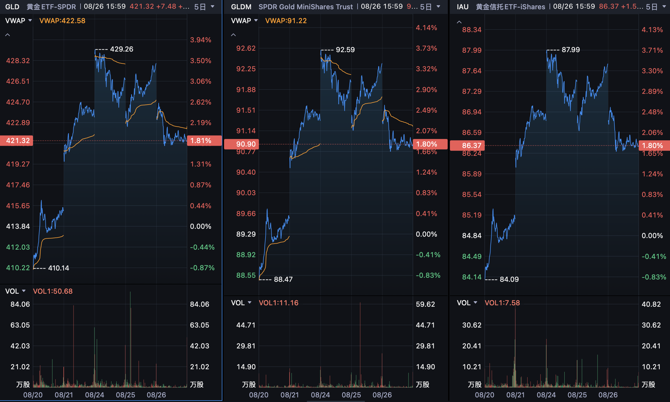Click the 40.82 volume label in IAU panel
The width and height of the screenshot is (670, 402).
(651, 304)
